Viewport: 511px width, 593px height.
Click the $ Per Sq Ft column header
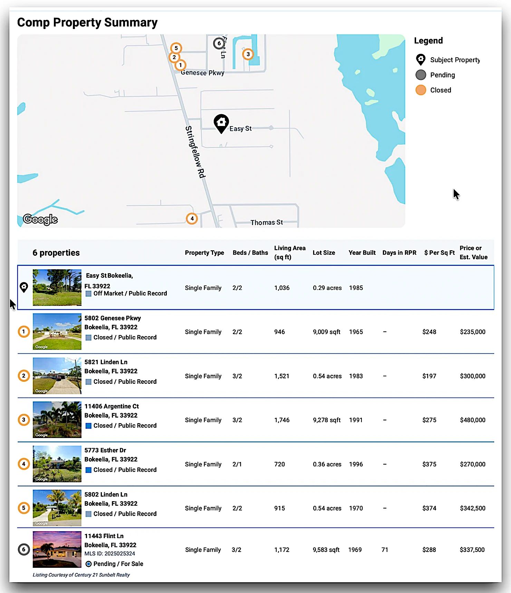point(439,253)
